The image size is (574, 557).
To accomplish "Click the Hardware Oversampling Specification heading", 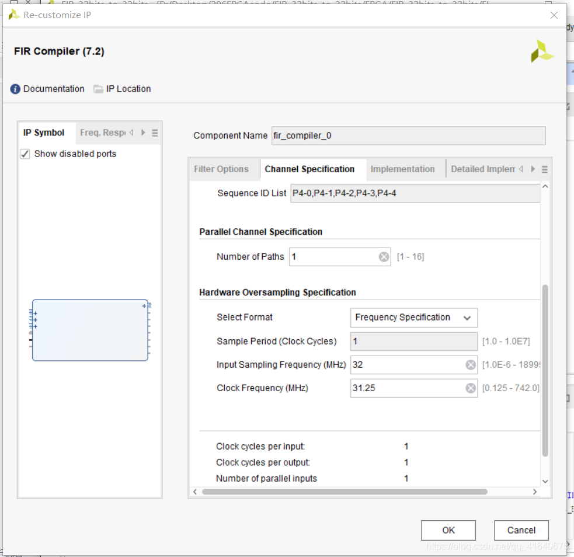I will coord(277,293).
